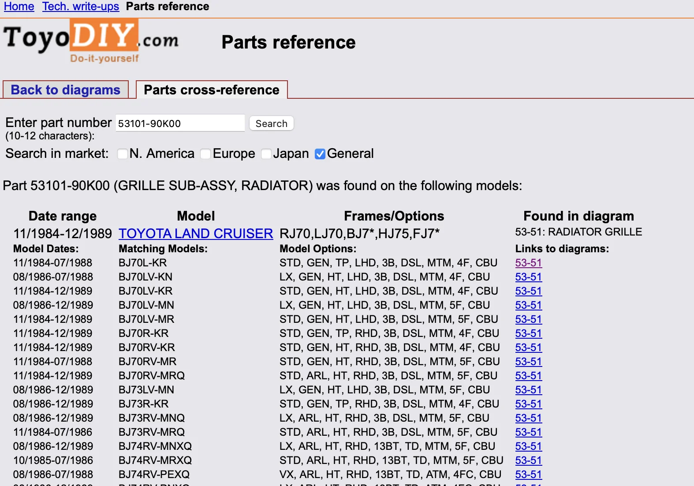Open 53-51 diagram link for BJ70RV-MRQ

pyautogui.click(x=529, y=376)
